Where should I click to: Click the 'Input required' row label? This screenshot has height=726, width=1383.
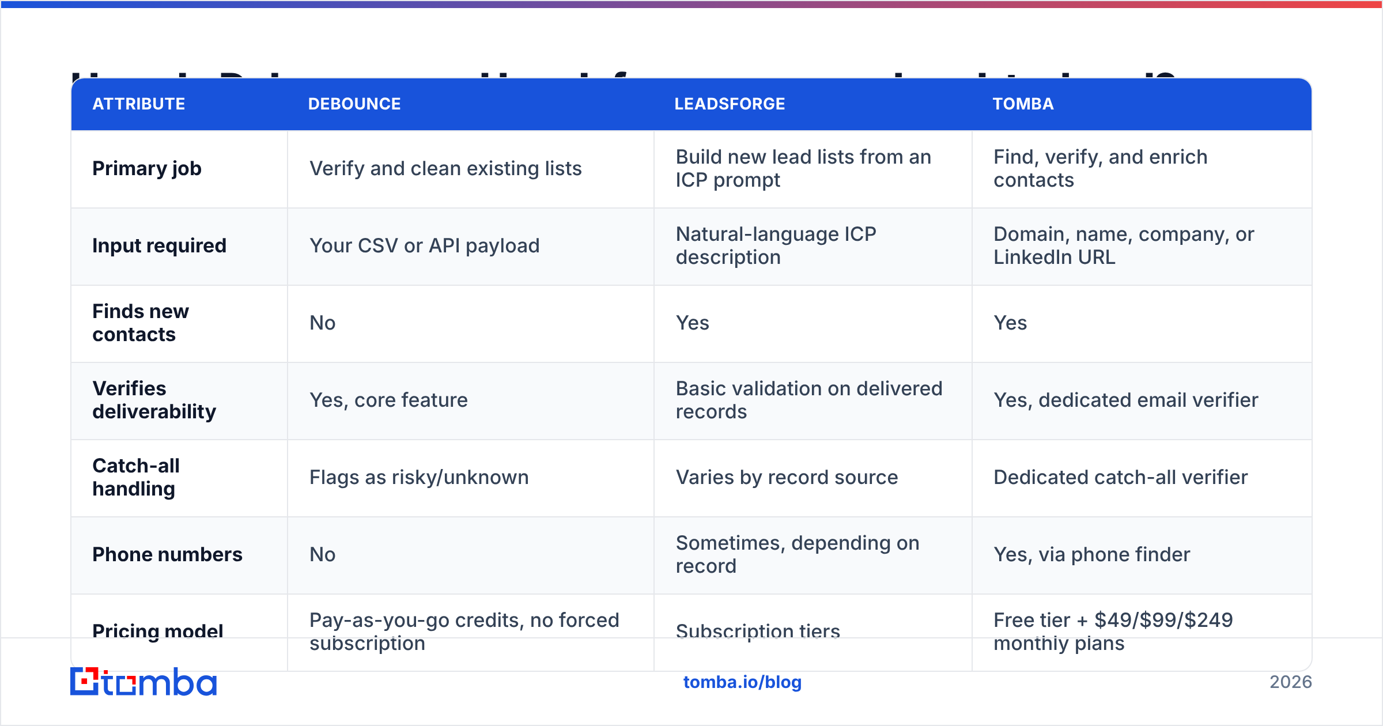(x=160, y=245)
